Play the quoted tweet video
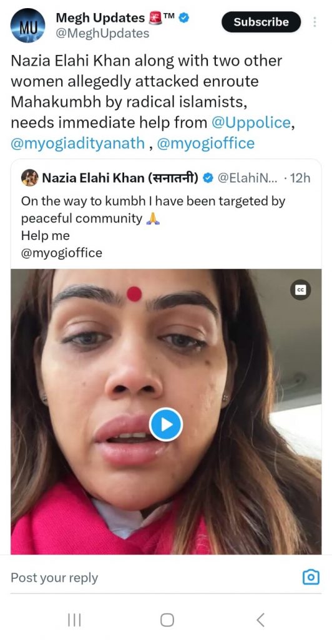332x640 pixels. pos(166,424)
